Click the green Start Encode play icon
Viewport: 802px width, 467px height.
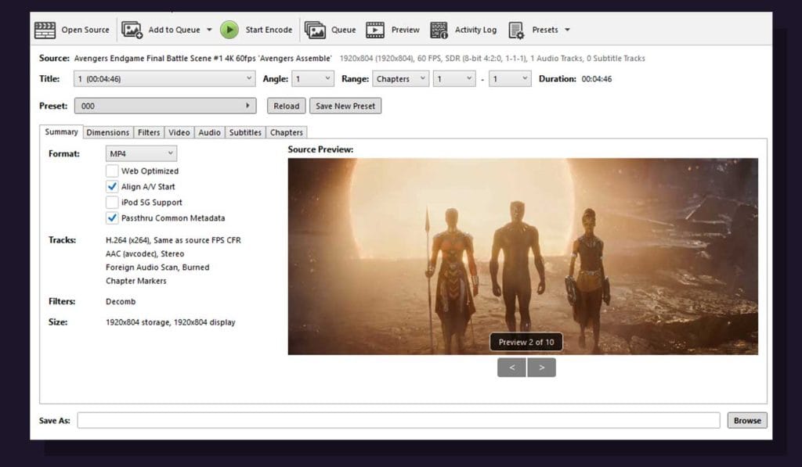[229, 31]
